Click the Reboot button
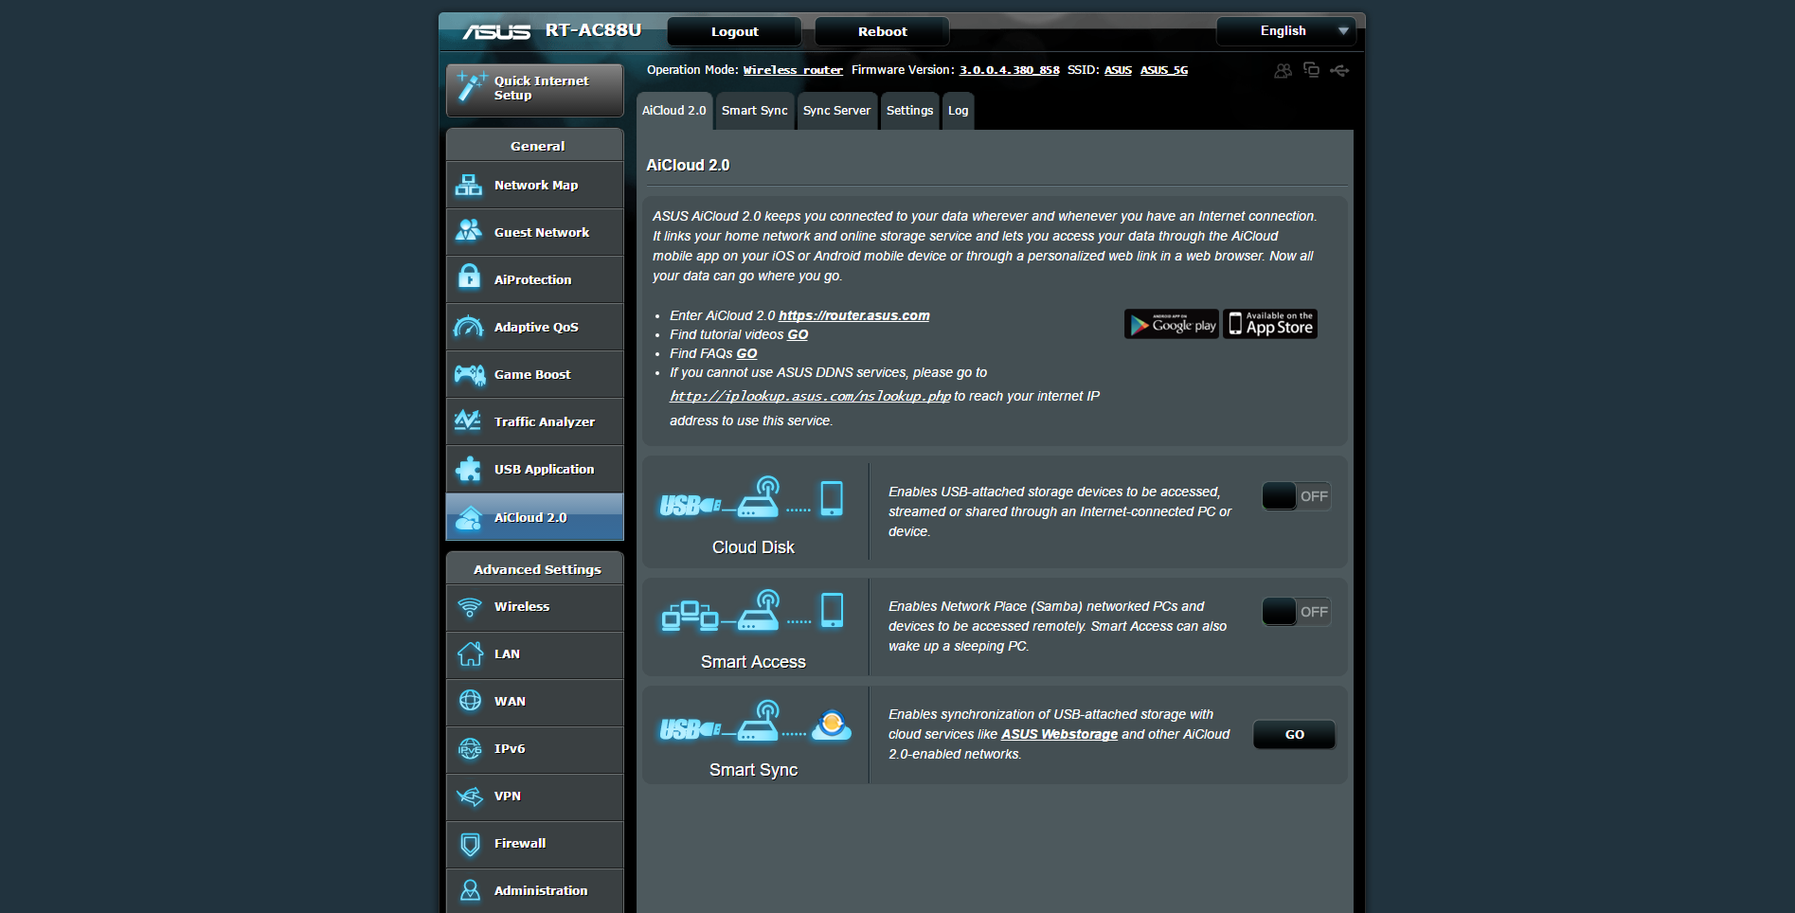This screenshot has width=1795, height=913. [883, 31]
